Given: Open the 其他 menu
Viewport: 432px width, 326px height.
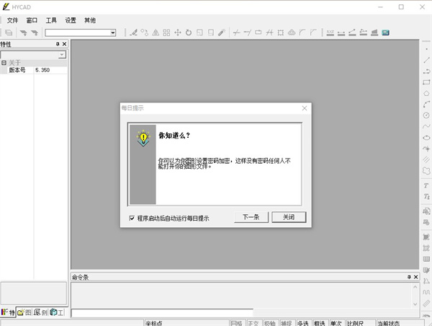Looking at the screenshot, I should point(90,20).
